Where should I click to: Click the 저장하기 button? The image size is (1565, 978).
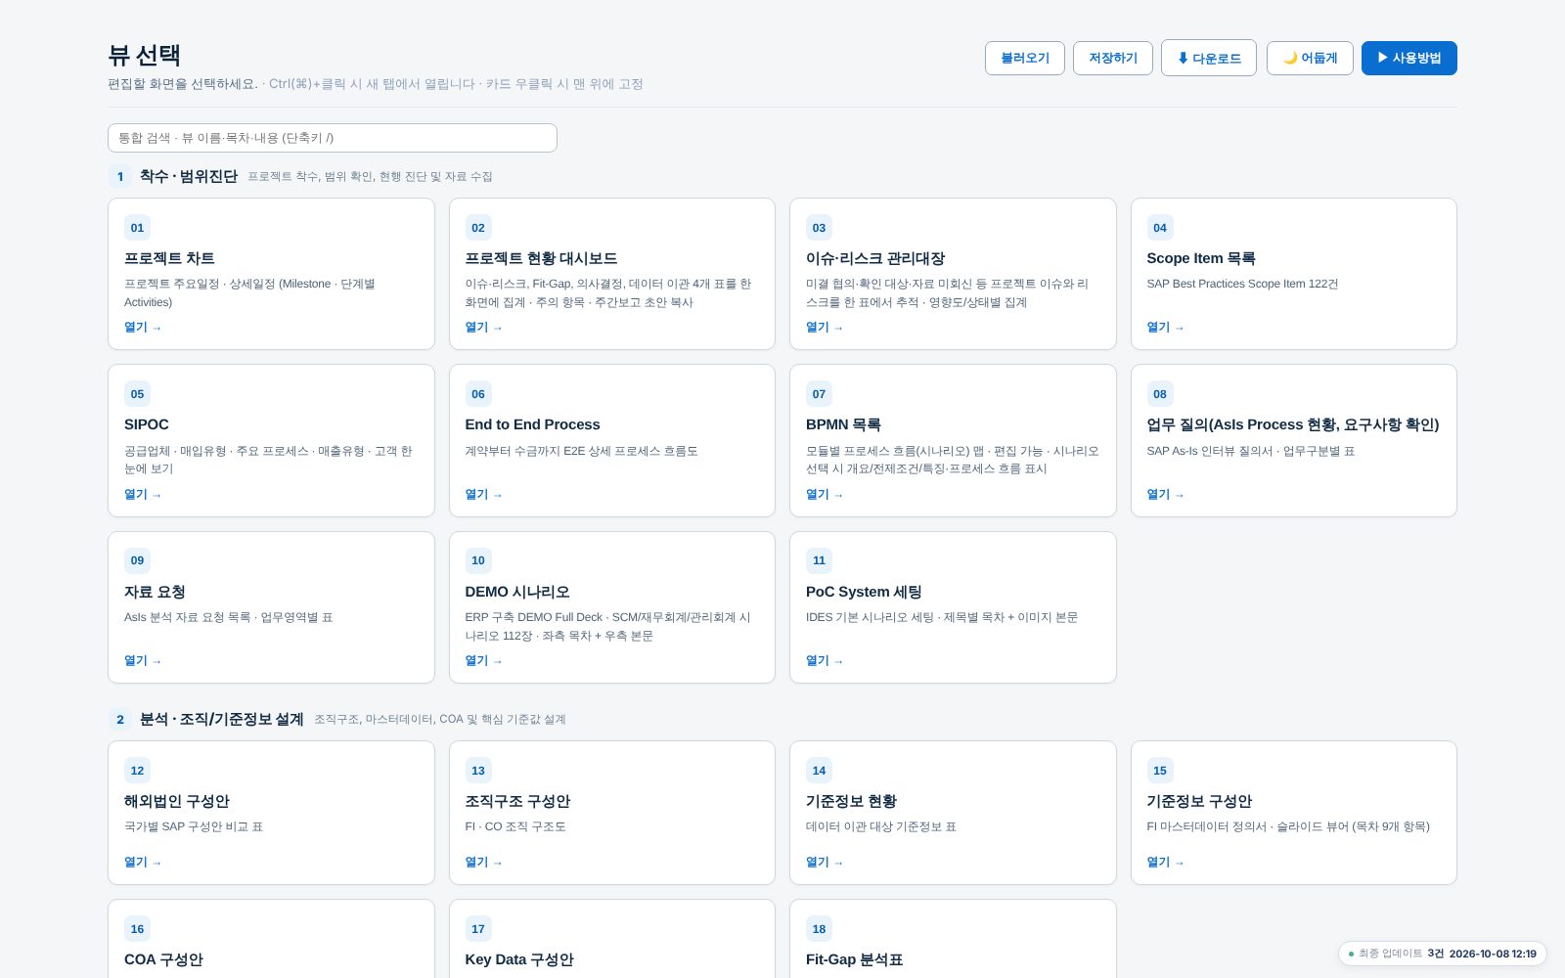[1112, 58]
